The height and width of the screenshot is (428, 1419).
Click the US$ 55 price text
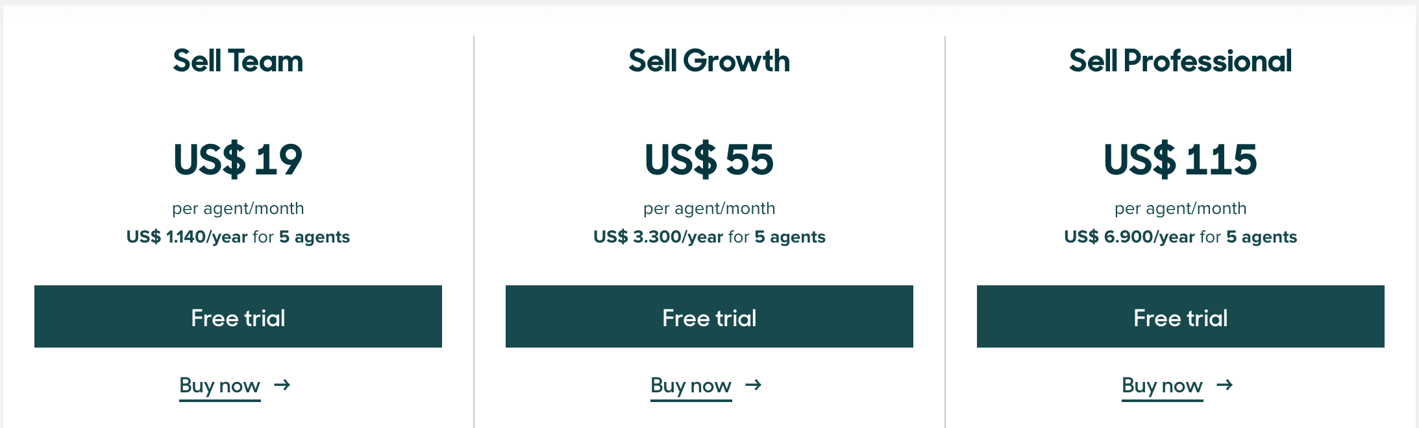point(709,160)
